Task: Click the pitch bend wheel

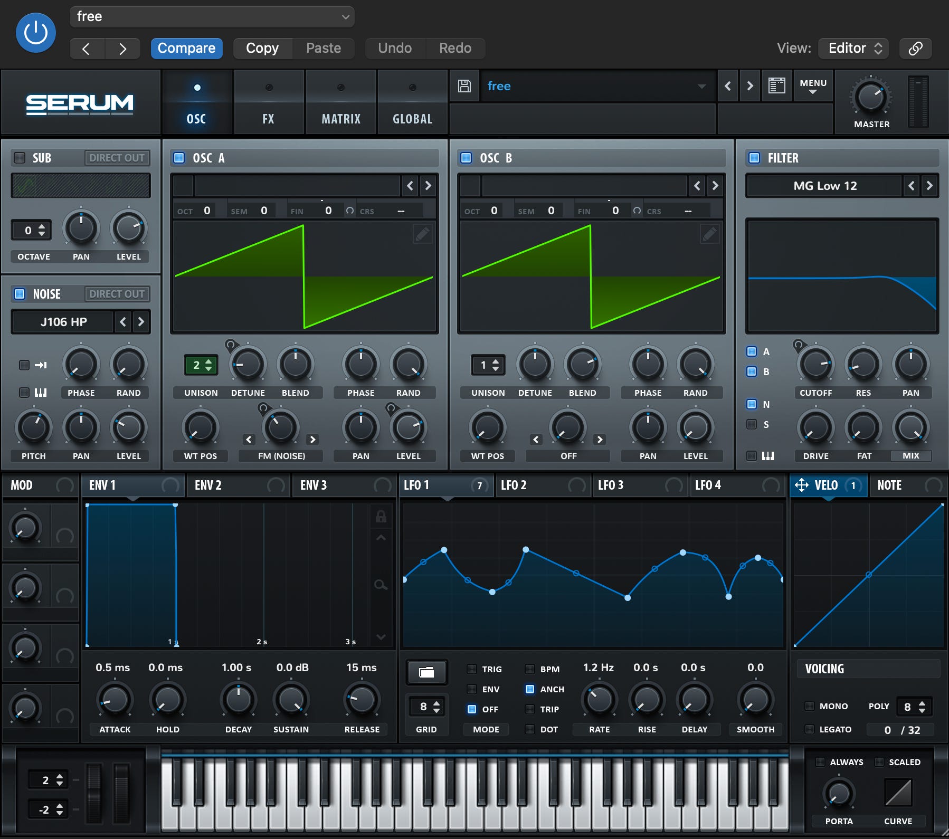Action: point(94,793)
